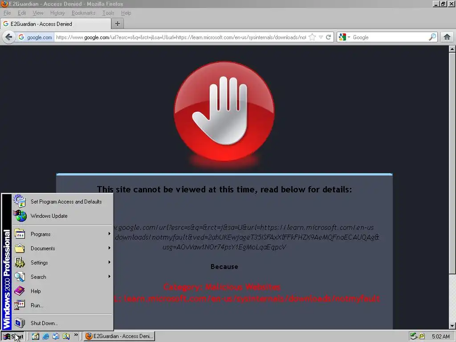Expand the Documents submenu
The image size is (456, 342).
click(x=62, y=248)
